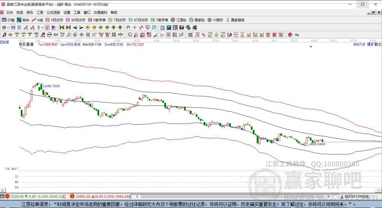Click horizontal scrollbar left arrow
Screen dimensions: 382x208
(x=137, y=196)
